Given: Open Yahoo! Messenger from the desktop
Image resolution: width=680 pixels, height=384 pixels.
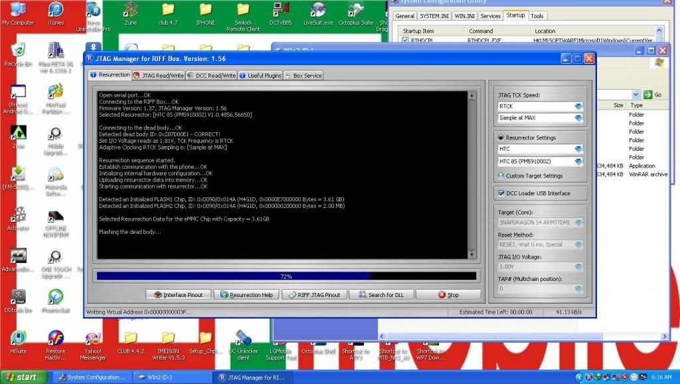Looking at the screenshot, I should [93, 345].
